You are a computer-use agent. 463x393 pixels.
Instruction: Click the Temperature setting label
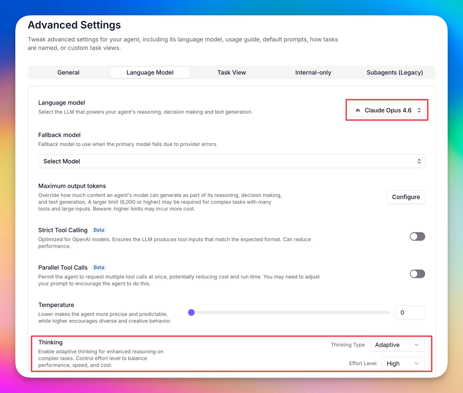pos(56,305)
